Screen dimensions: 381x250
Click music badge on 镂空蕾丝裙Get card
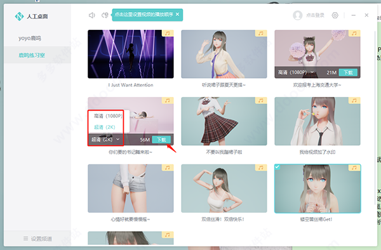click(354, 168)
